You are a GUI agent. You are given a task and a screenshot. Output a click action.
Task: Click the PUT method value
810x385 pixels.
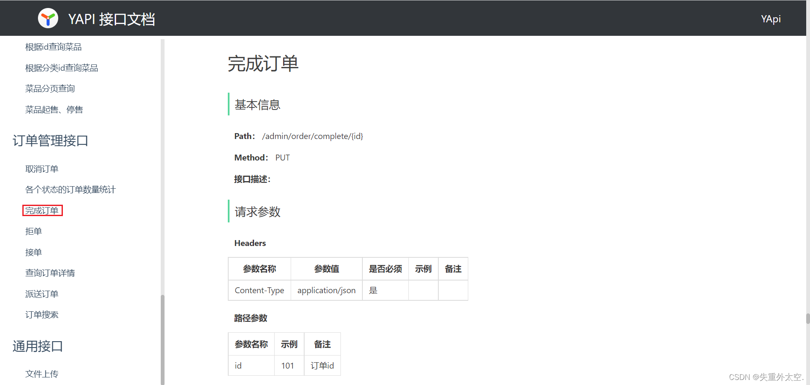[x=283, y=158]
